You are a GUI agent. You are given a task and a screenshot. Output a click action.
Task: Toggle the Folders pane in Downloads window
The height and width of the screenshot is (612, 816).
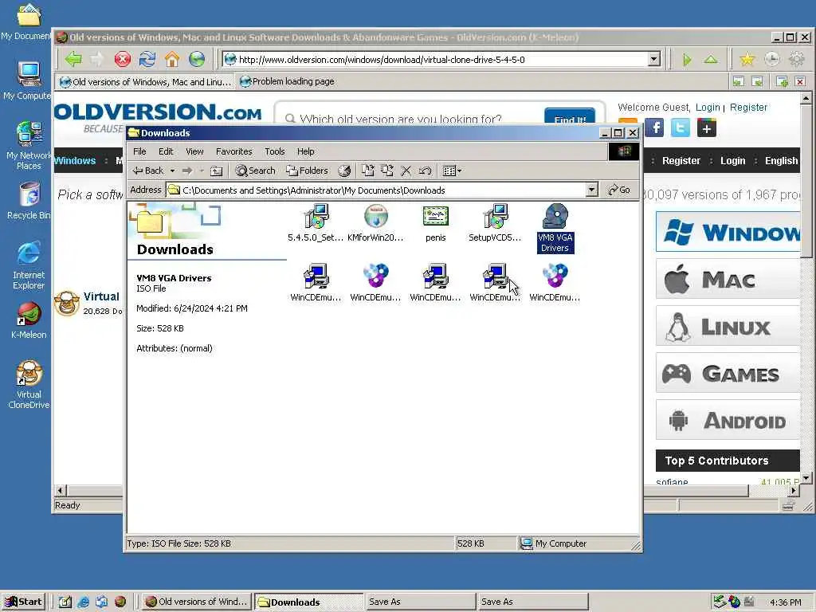point(307,171)
